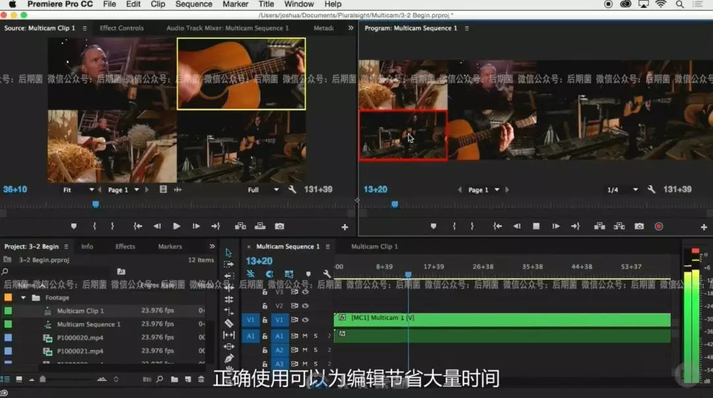
Task: Switch to the Multicam Clip 1 timeline tab
Action: coord(374,246)
